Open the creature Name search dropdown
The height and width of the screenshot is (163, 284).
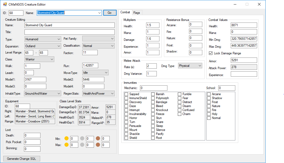pos(100,13)
